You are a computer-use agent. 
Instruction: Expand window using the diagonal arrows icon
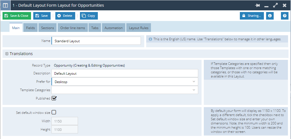(275, 5)
